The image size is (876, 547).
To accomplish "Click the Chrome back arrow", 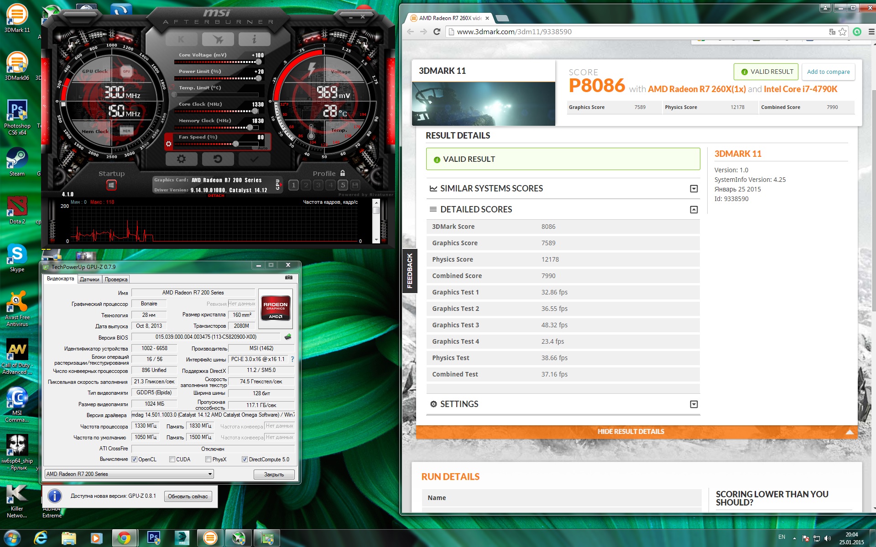I will click(410, 31).
